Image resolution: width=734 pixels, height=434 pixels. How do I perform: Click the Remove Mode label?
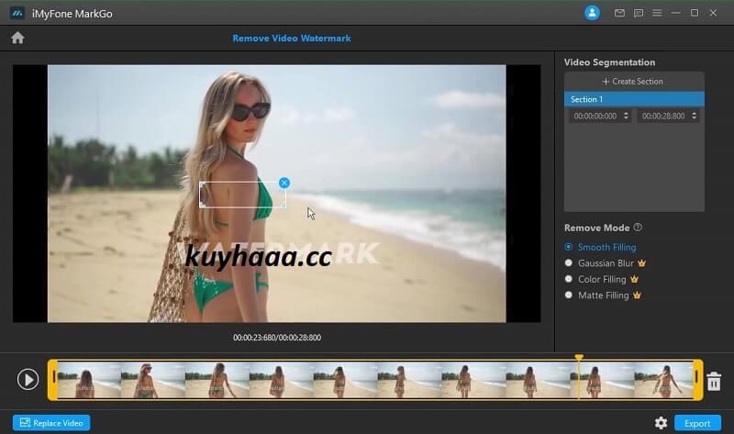pyautogui.click(x=596, y=228)
